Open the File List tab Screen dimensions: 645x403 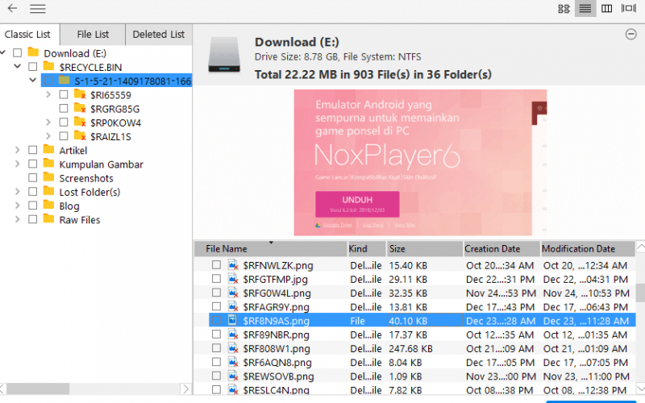[x=93, y=35]
